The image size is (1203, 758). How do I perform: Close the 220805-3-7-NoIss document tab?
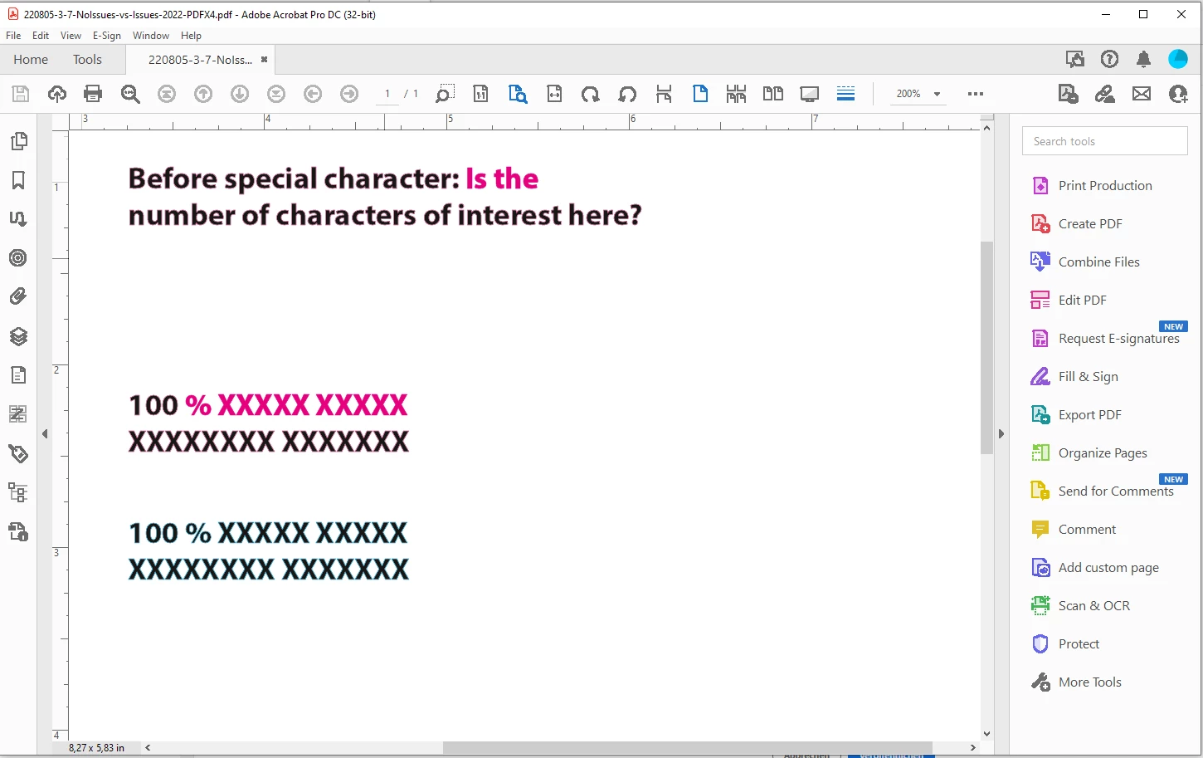(x=264, y=60)
